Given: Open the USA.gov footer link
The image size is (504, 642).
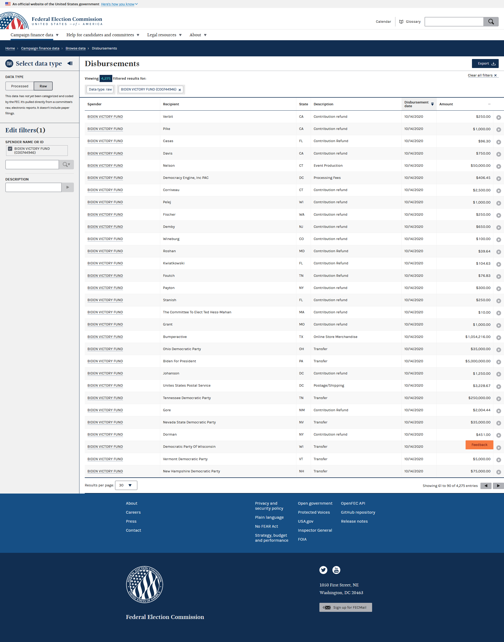Looking at the screenshot, I should click(305, 521).
